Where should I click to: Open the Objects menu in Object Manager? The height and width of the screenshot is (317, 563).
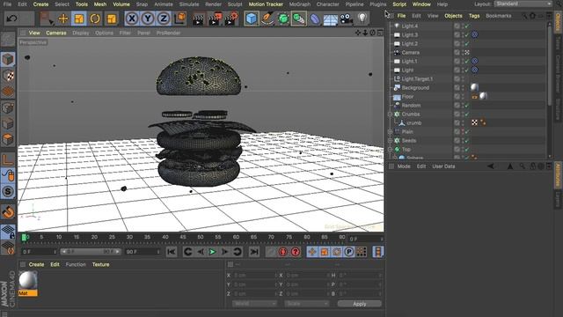pos(453,16)
